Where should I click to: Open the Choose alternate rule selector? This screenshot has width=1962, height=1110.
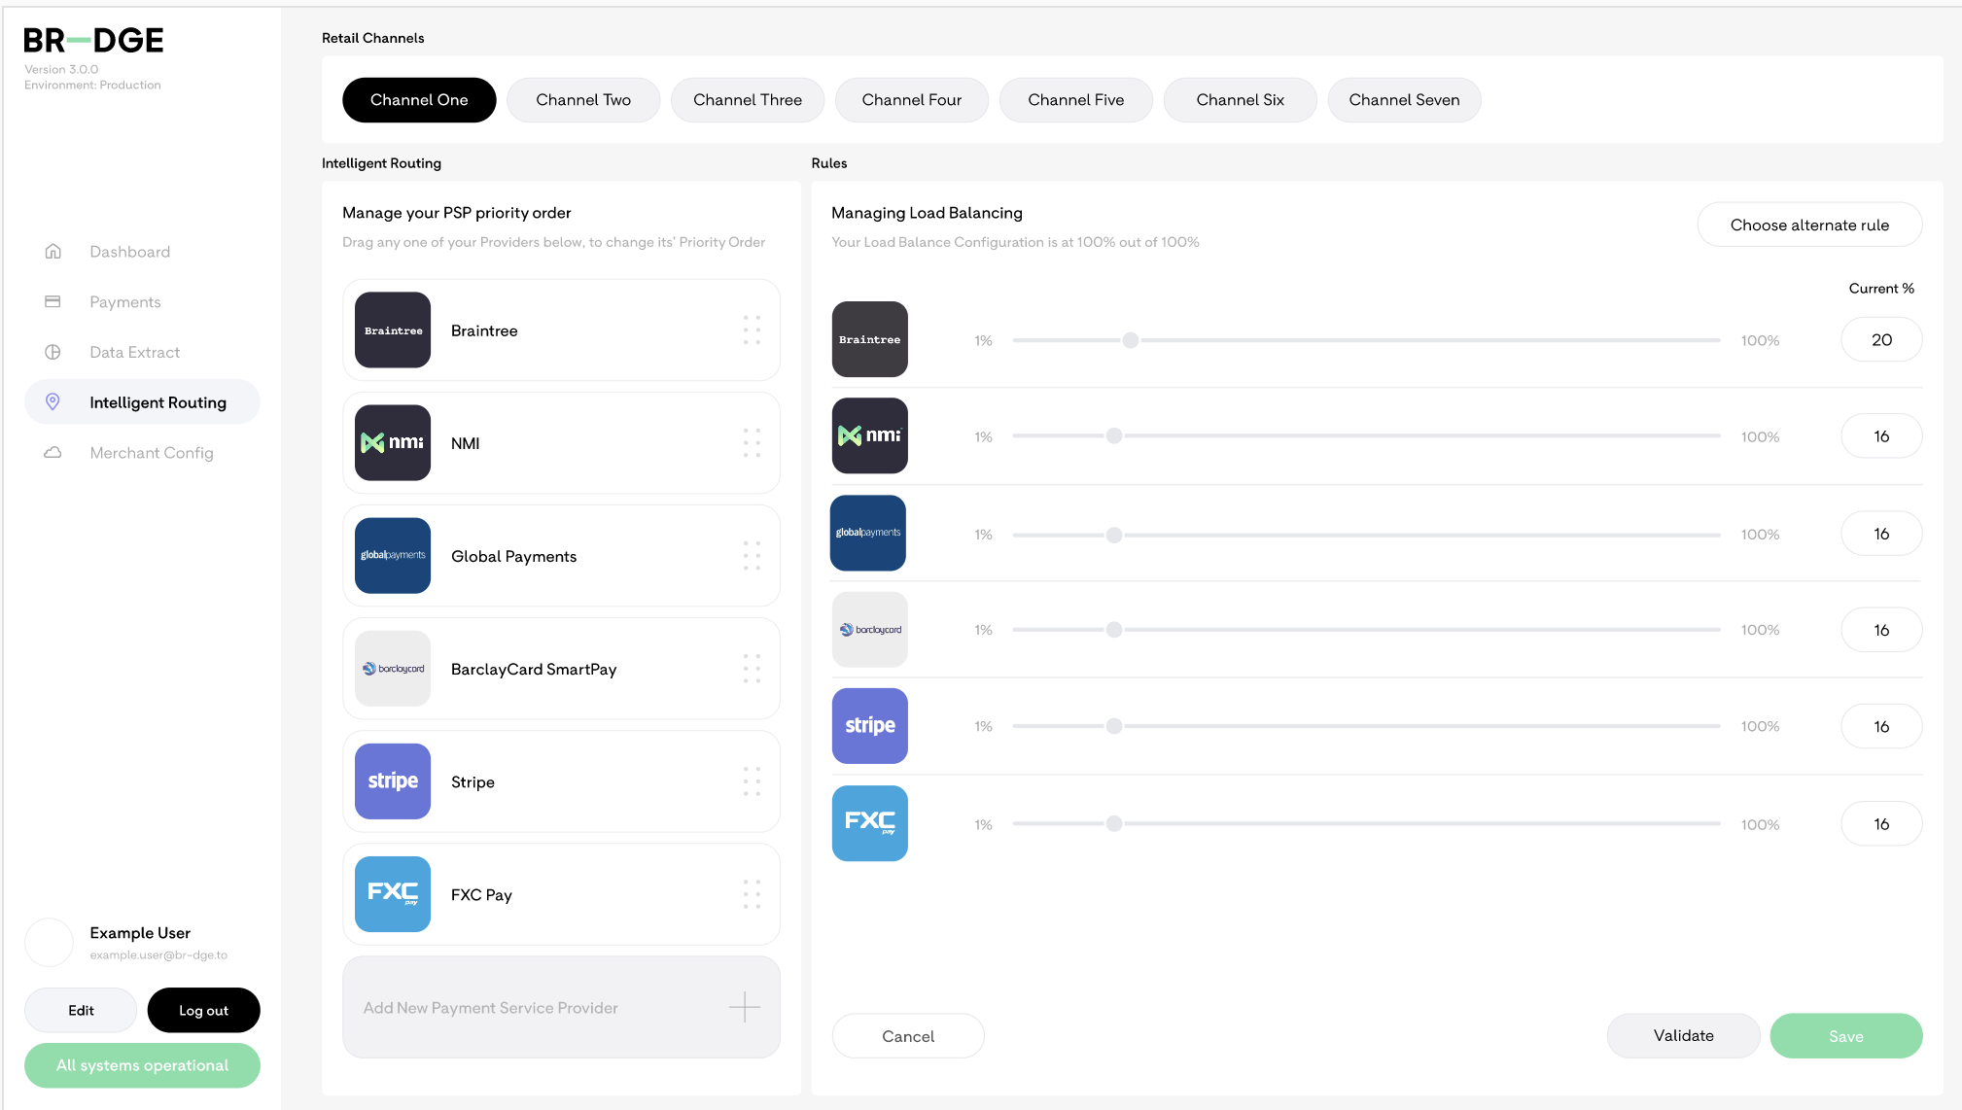coord(1809,225)
